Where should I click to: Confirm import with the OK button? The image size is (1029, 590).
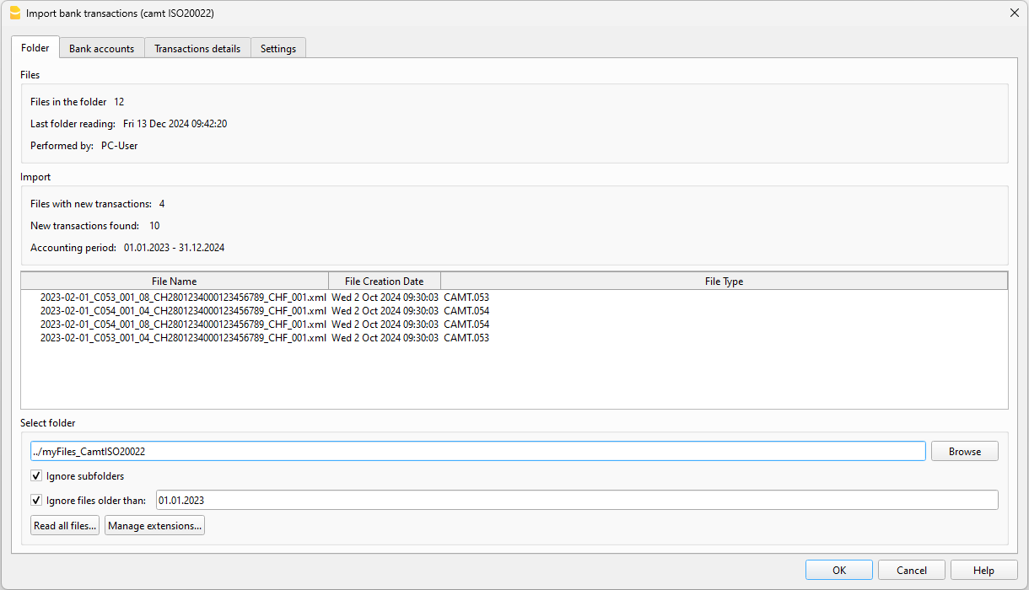(x=838, y=571)
